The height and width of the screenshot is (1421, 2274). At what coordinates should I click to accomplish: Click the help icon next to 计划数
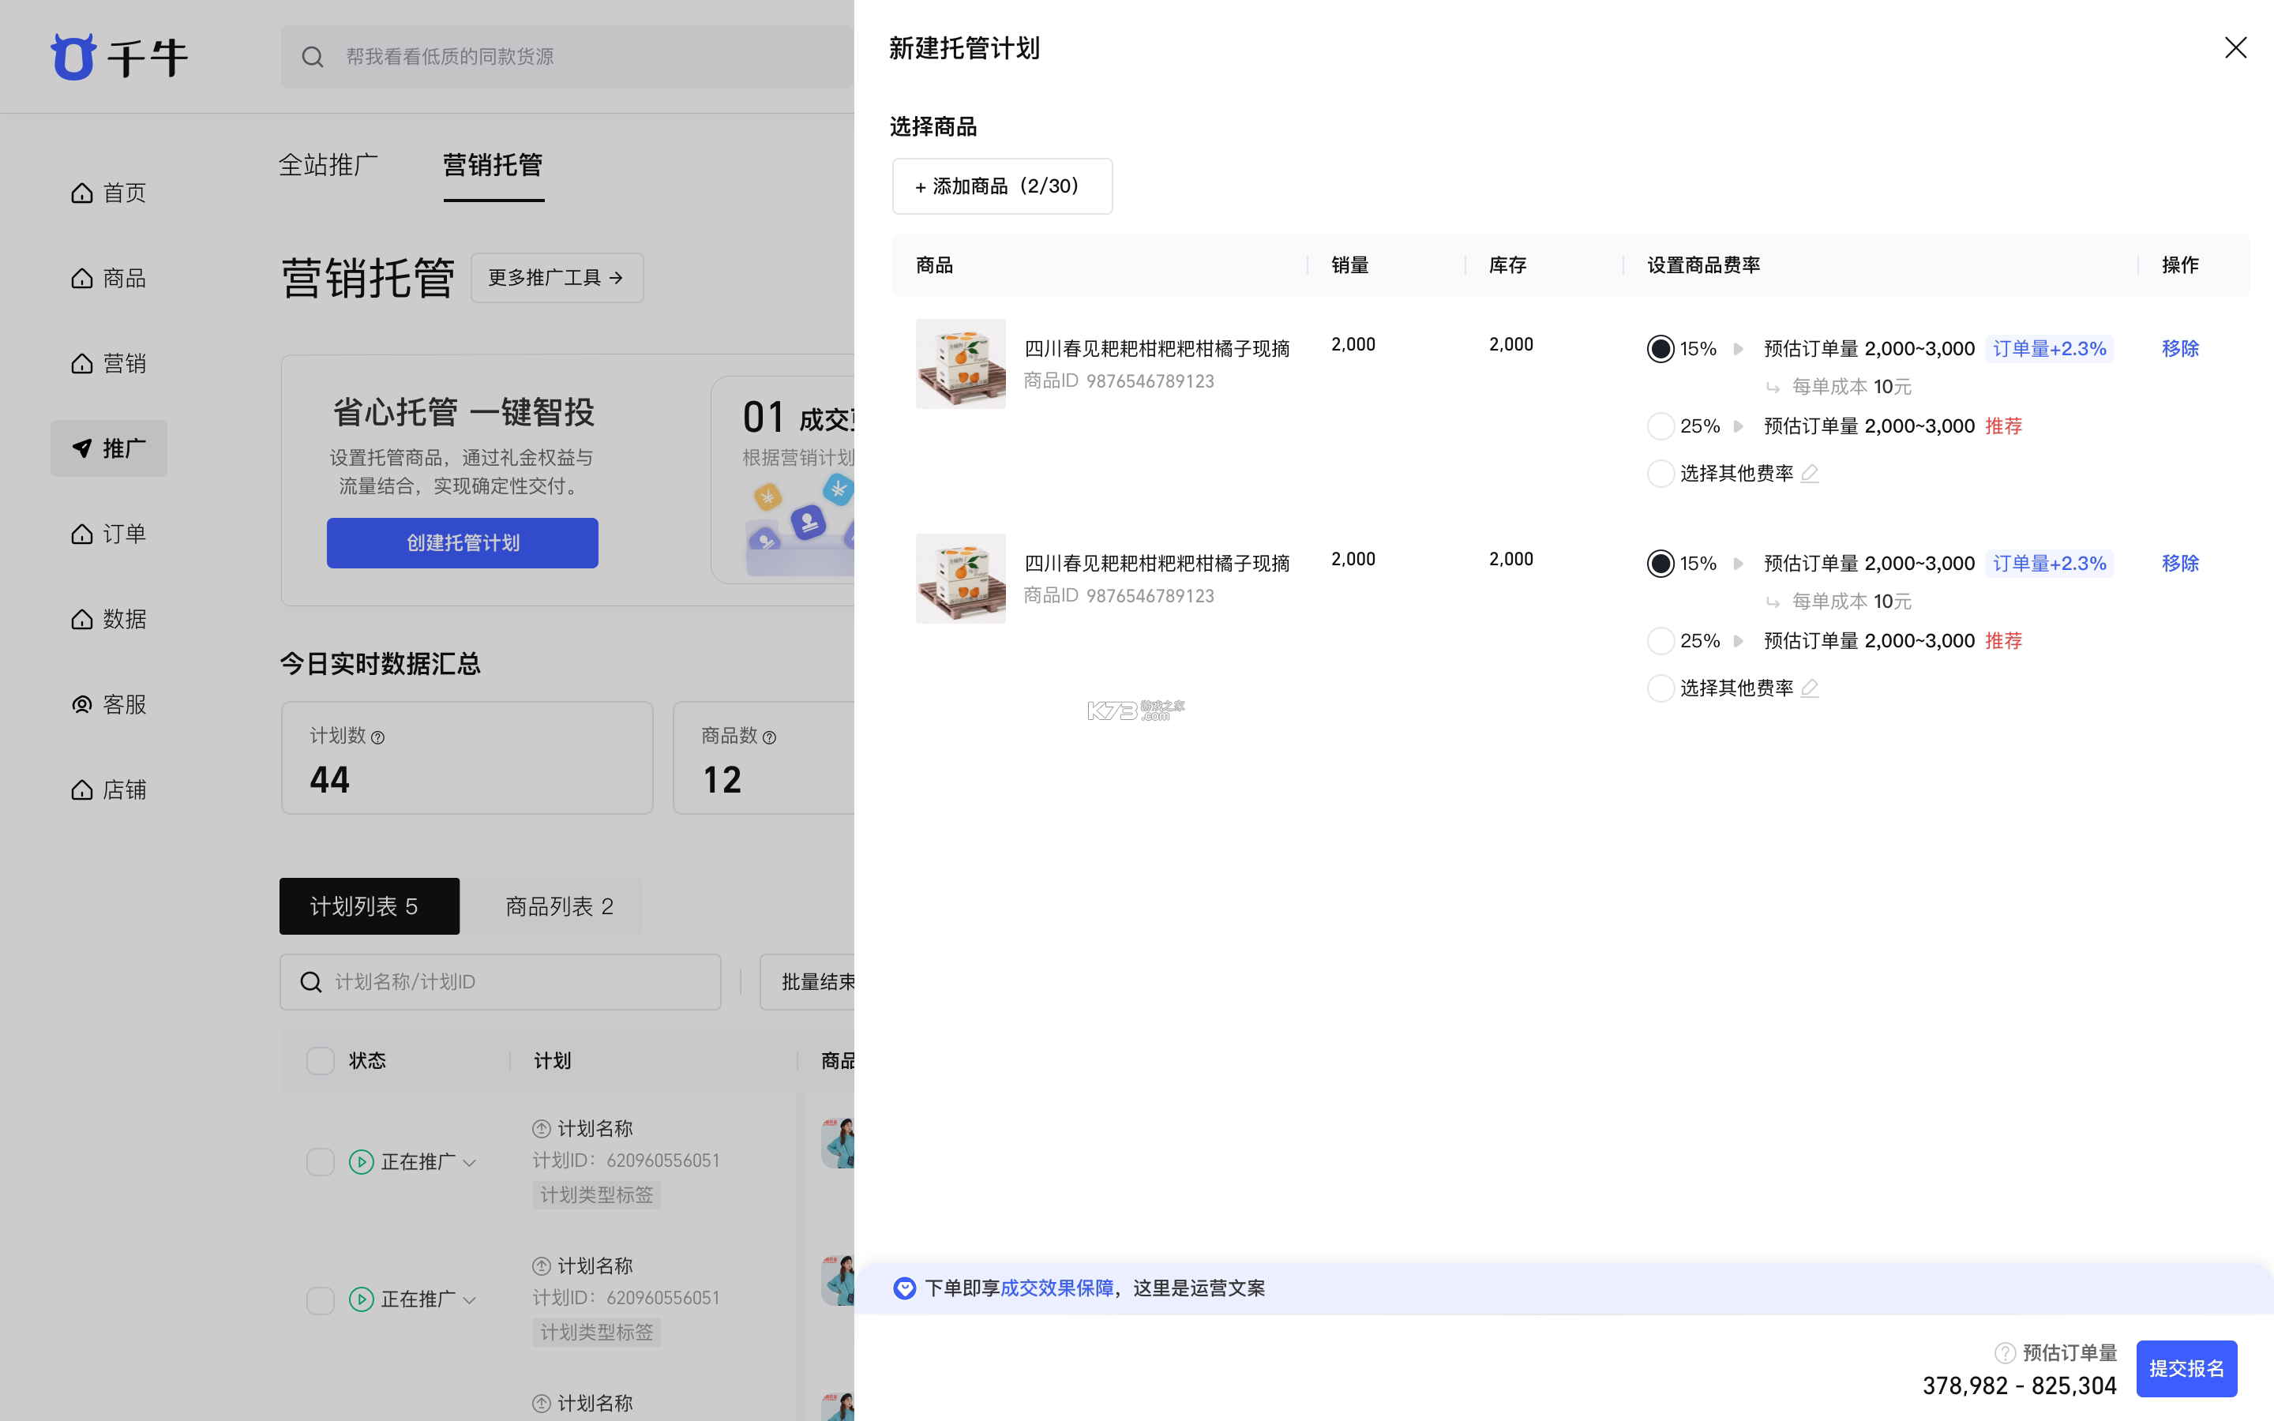tap(377, 738)
